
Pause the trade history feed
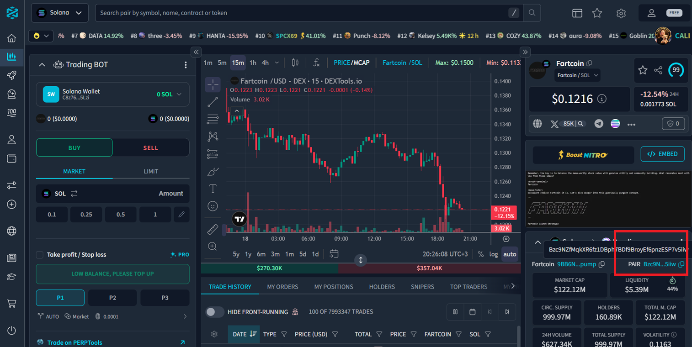tap(455, 312)
